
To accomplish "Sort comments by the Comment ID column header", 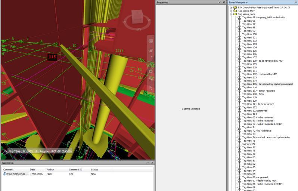I will point(78,169).
